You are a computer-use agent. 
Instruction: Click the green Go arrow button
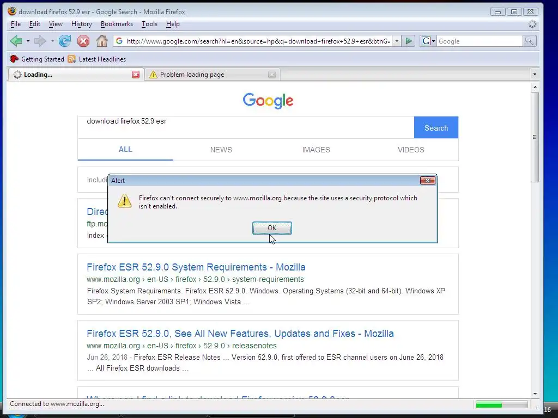409,41
